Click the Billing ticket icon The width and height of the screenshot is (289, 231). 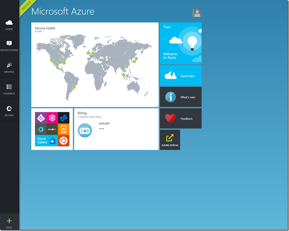(85, 131)
